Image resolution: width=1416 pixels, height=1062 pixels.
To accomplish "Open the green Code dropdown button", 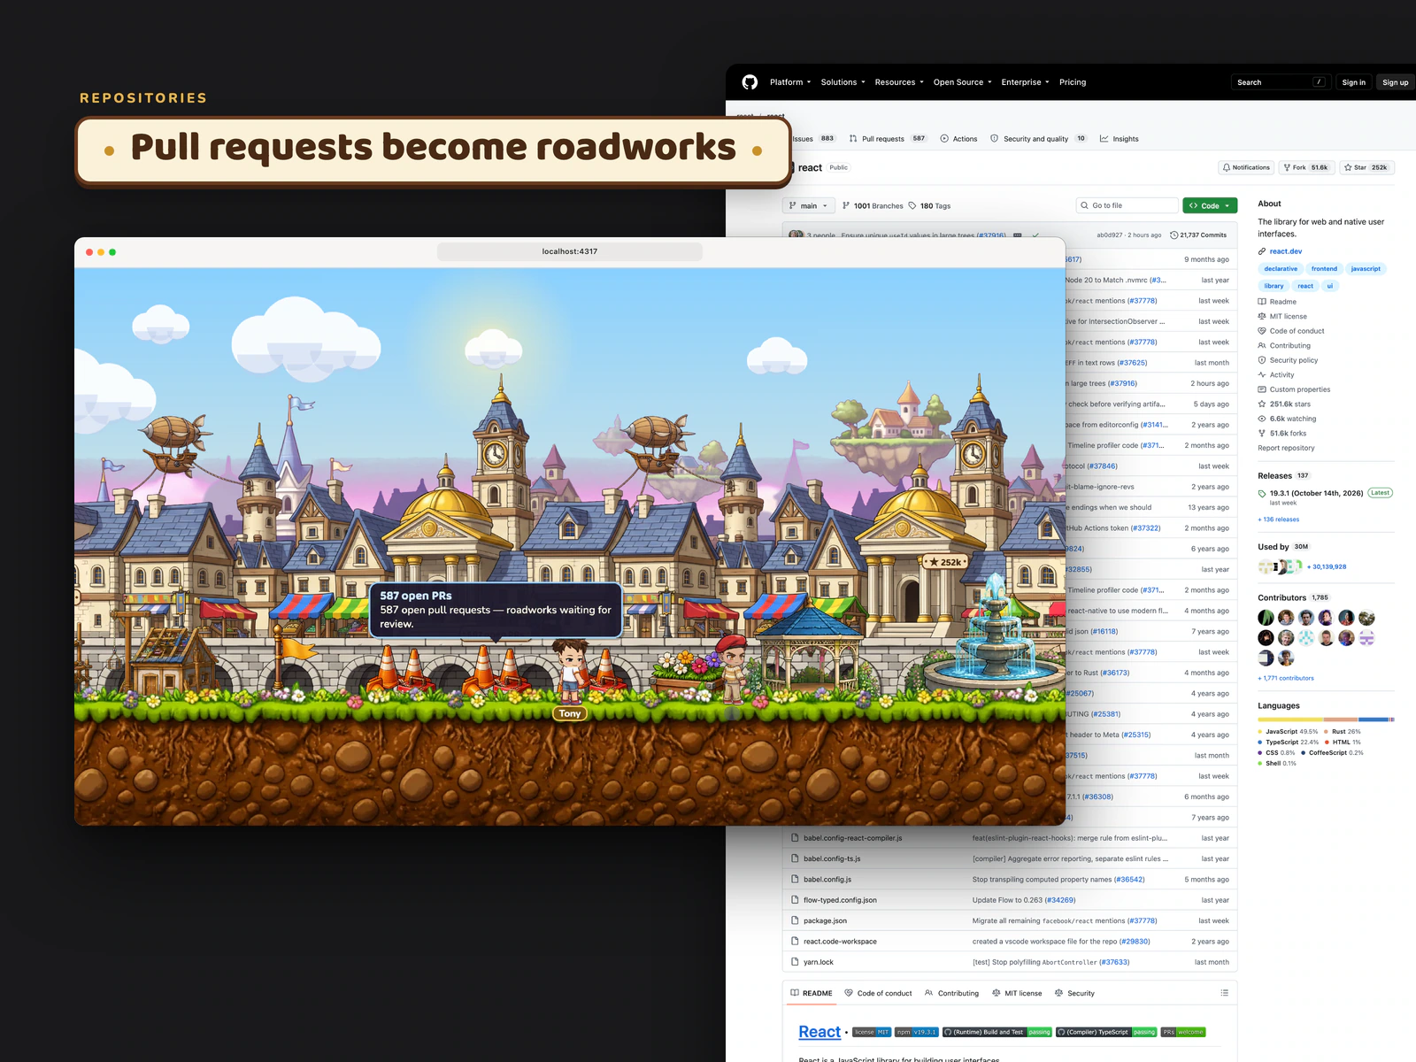I will [x=1210, y=205].
